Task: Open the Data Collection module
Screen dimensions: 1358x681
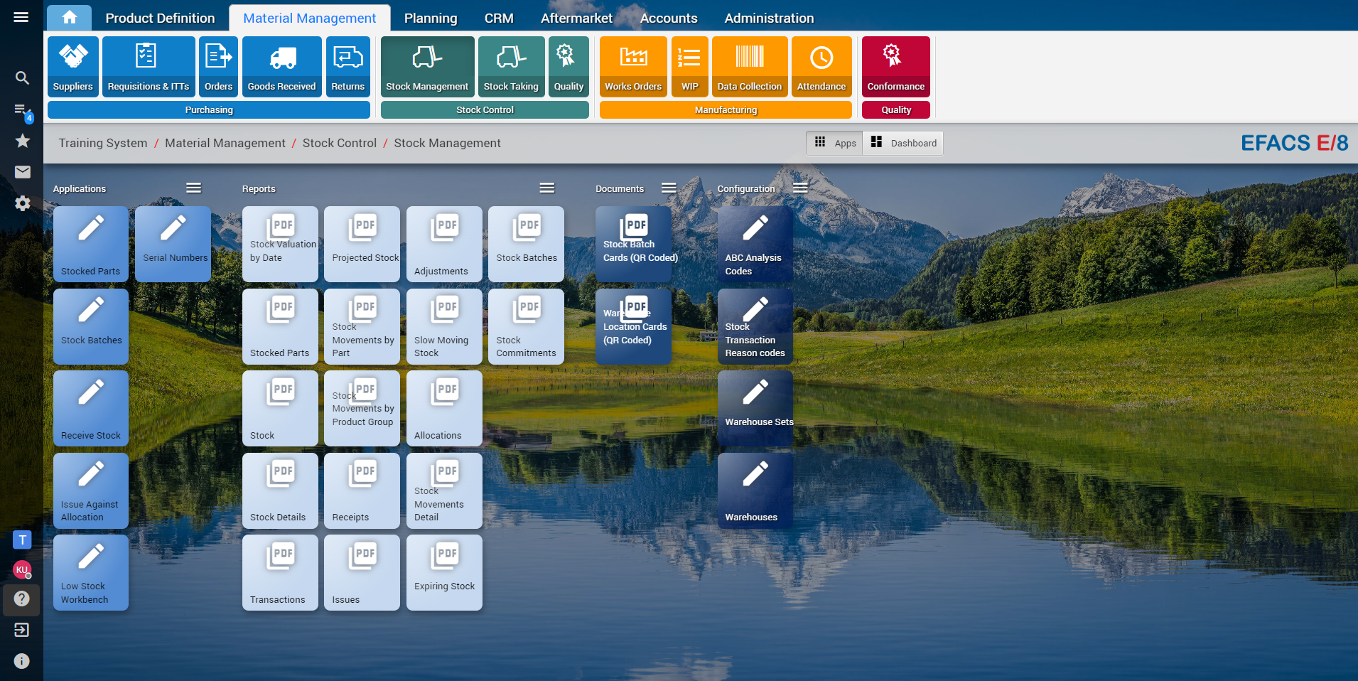Action: (x=749, y=66)
